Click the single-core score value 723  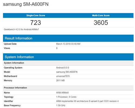pos(36,22)
